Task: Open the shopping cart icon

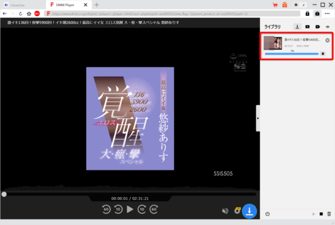Action: (x=275, y=4)
